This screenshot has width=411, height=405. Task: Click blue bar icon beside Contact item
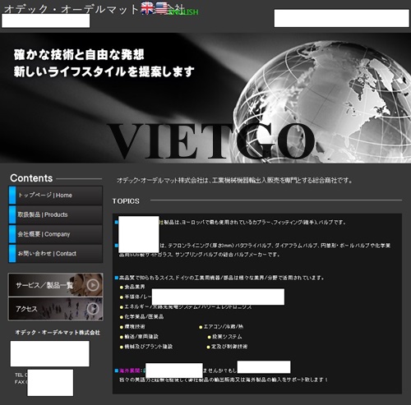(x=12, y=254)
